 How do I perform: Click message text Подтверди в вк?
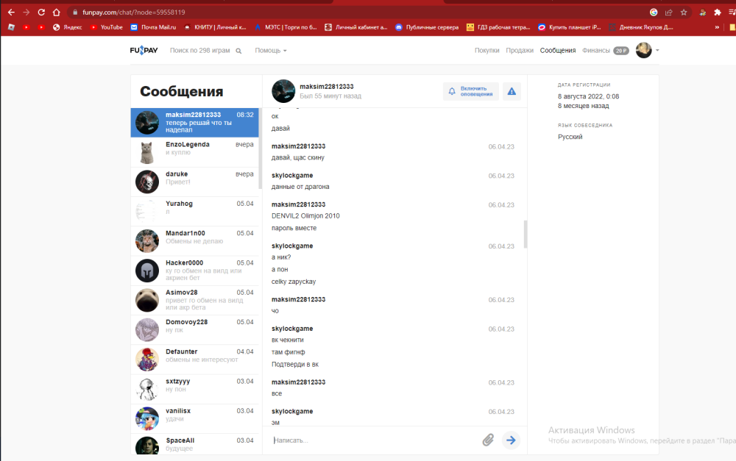click(295, 364)
